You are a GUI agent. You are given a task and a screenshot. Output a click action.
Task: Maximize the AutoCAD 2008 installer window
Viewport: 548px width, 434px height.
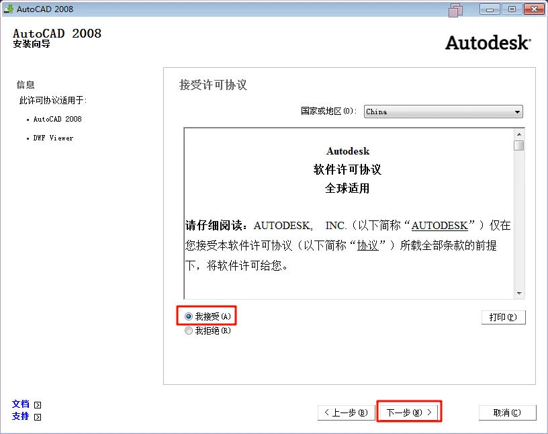click(512, 9)
